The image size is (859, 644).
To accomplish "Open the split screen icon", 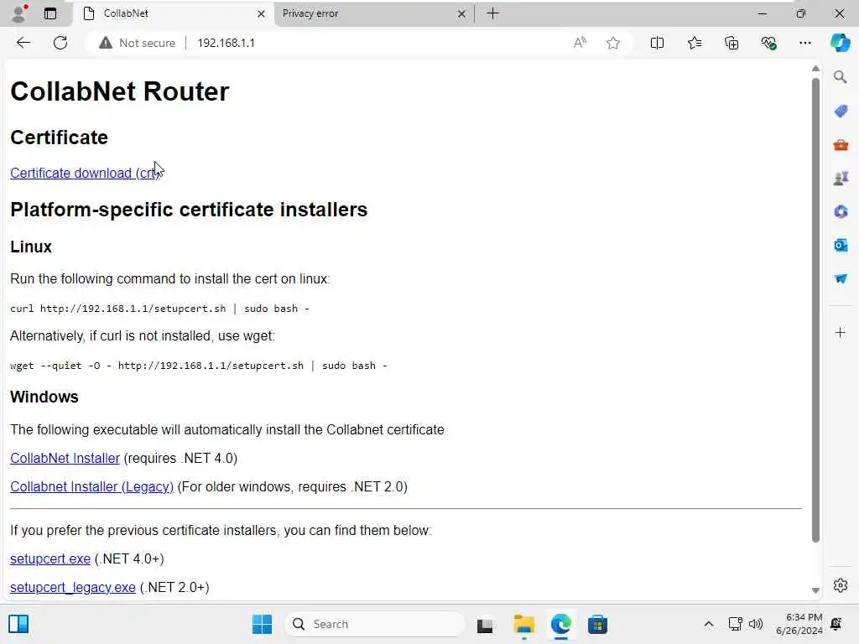I will point(657,43).
